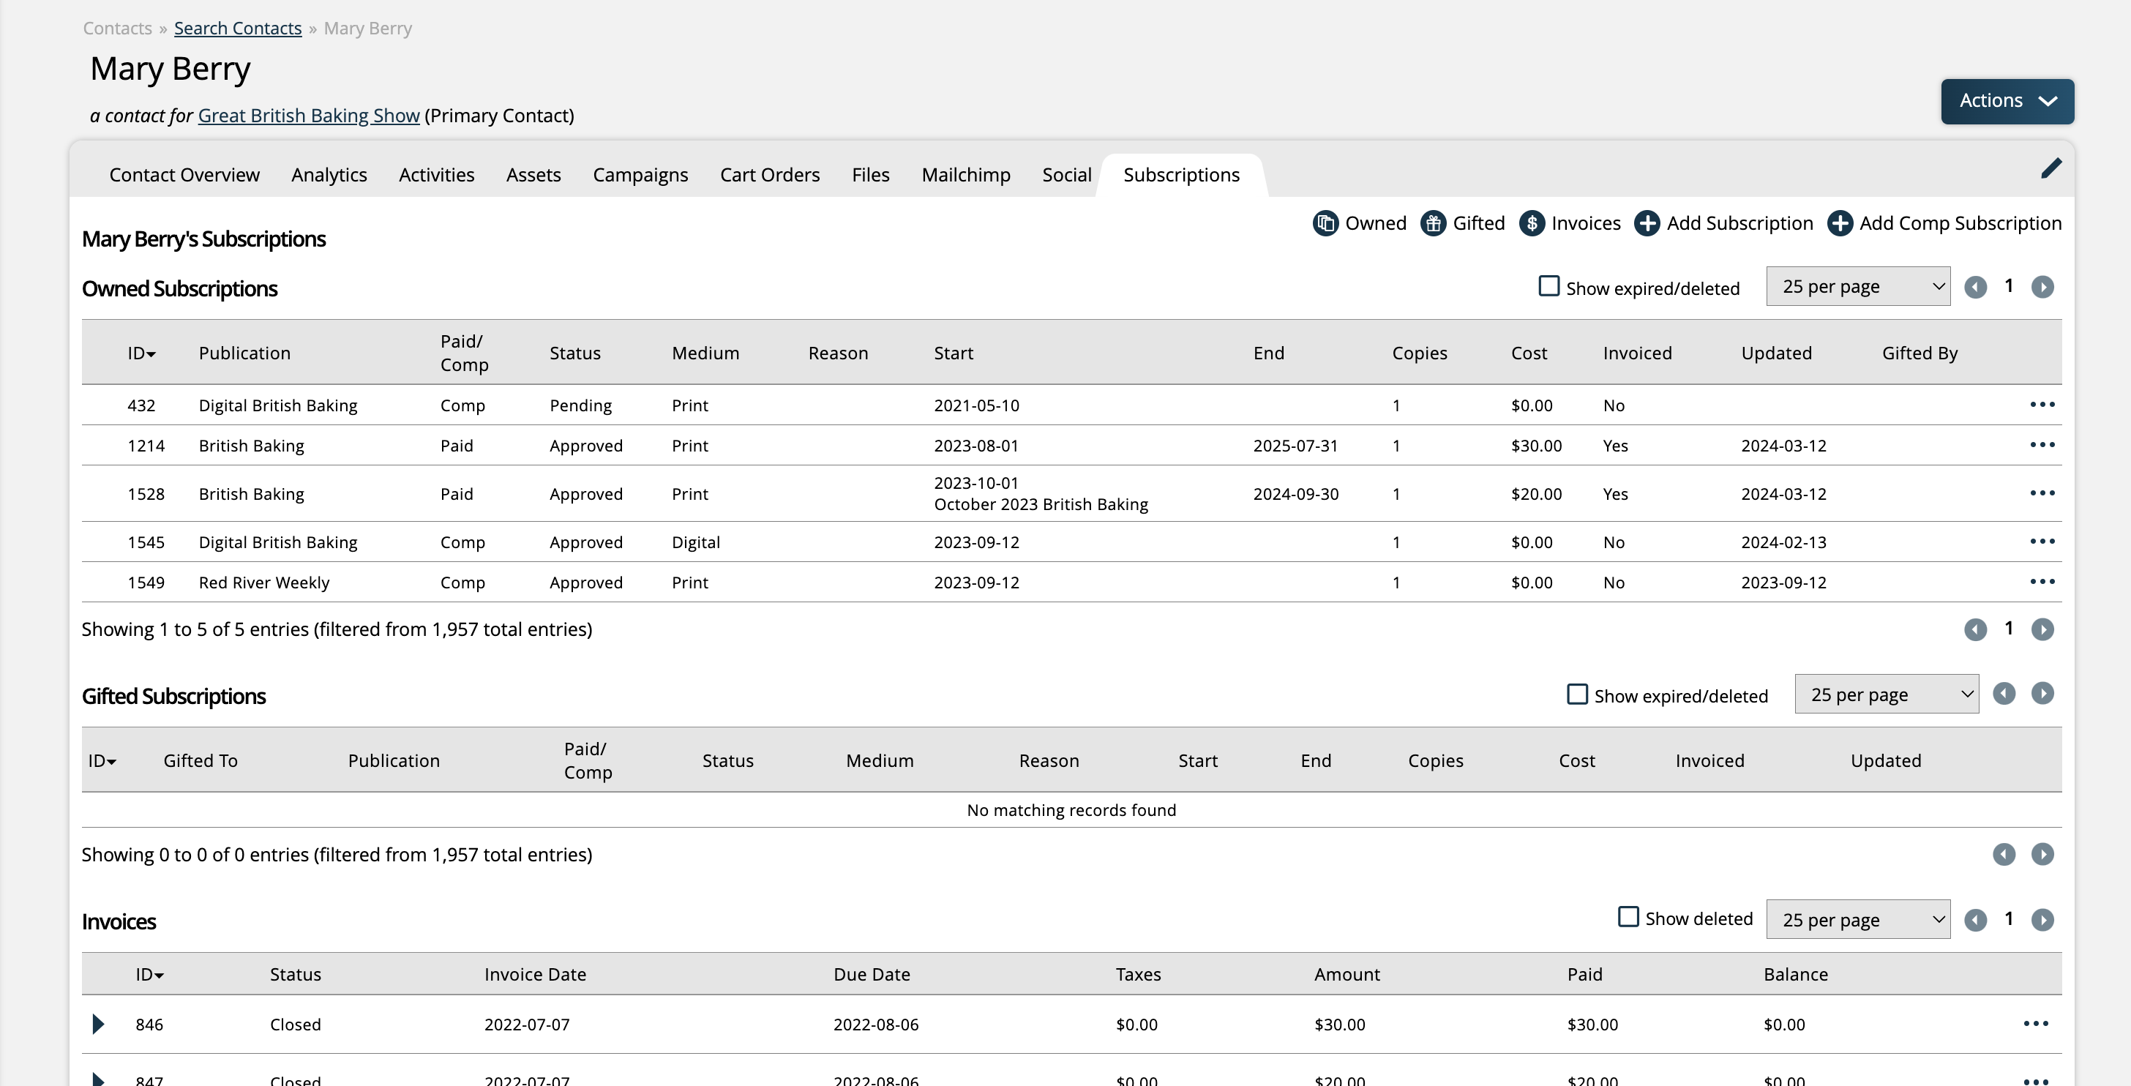The width and height of the screenshot is (2131, 1086).
Task: Open the Mailchimp tab
Action: coord(965,174)
